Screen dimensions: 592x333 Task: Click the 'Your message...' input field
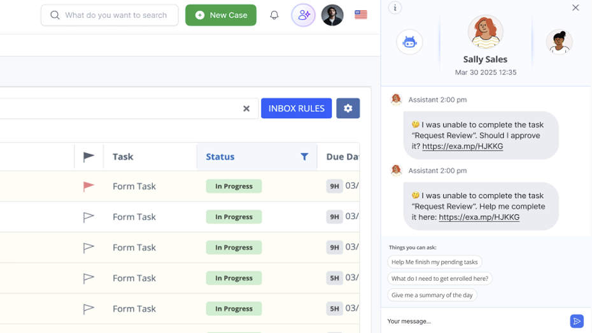(477, 322)
